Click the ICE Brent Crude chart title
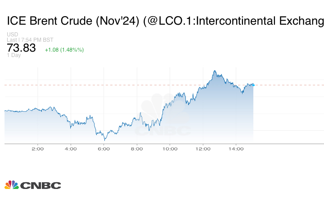This screenshot has height=202, width=324. coord(165,21)
